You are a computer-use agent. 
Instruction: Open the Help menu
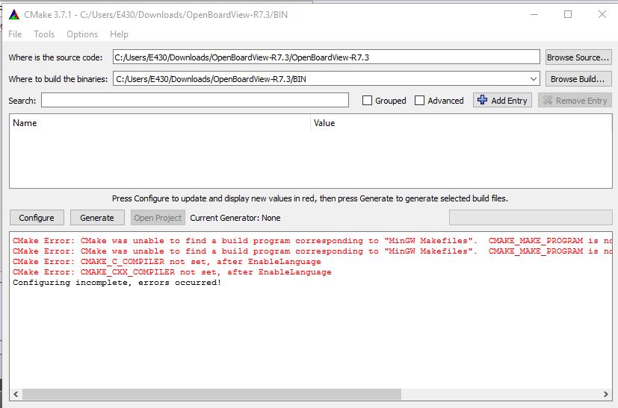point(119,34)
